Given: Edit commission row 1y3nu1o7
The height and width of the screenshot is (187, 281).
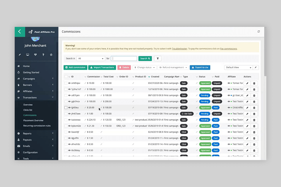Looking at the screenshot, I should pos(247,89).
